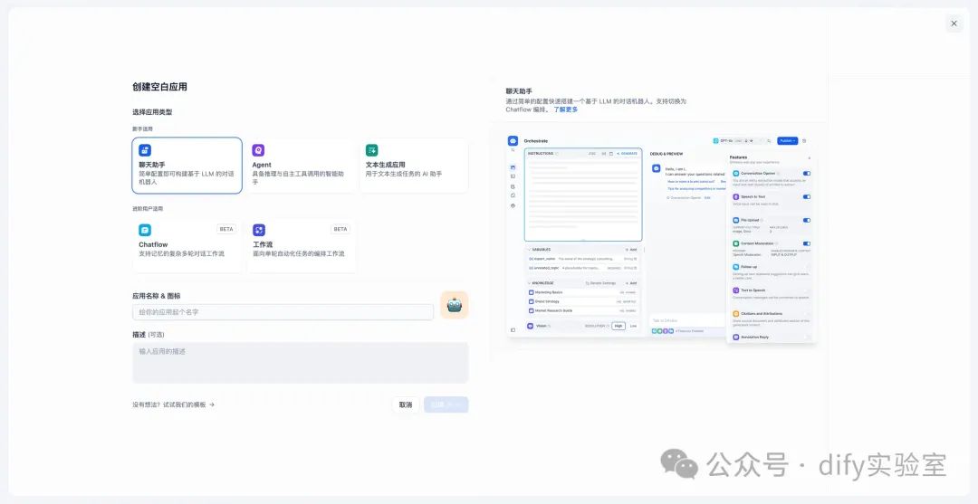Click the 取消 button
The width and height of the screenshot is (978, 504).
click(406, 405)
